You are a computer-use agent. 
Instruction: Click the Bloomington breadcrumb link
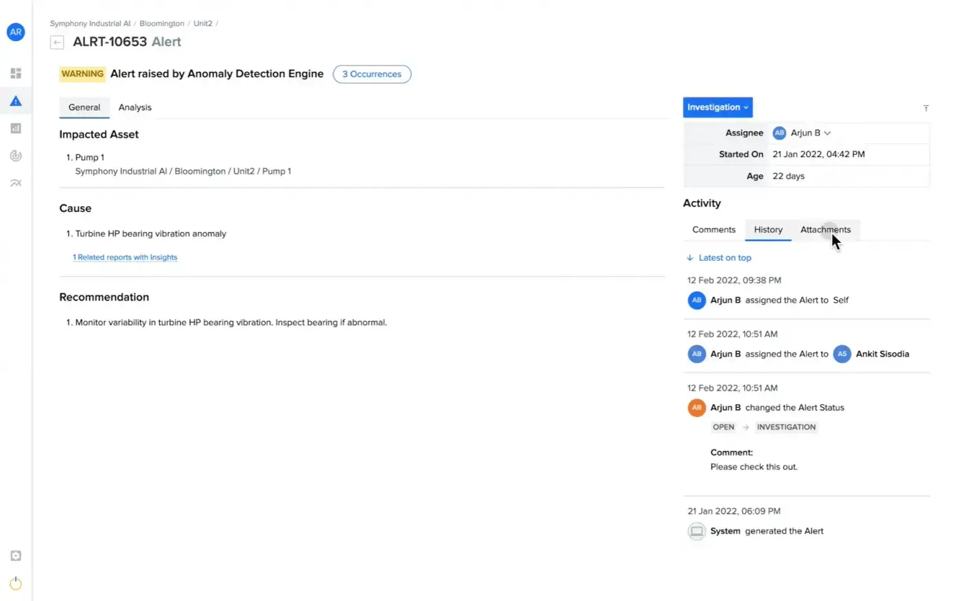pyautogui.click(x=161, y=23)
